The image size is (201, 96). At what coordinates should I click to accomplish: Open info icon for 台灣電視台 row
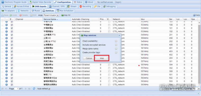(x=6, y=45)
